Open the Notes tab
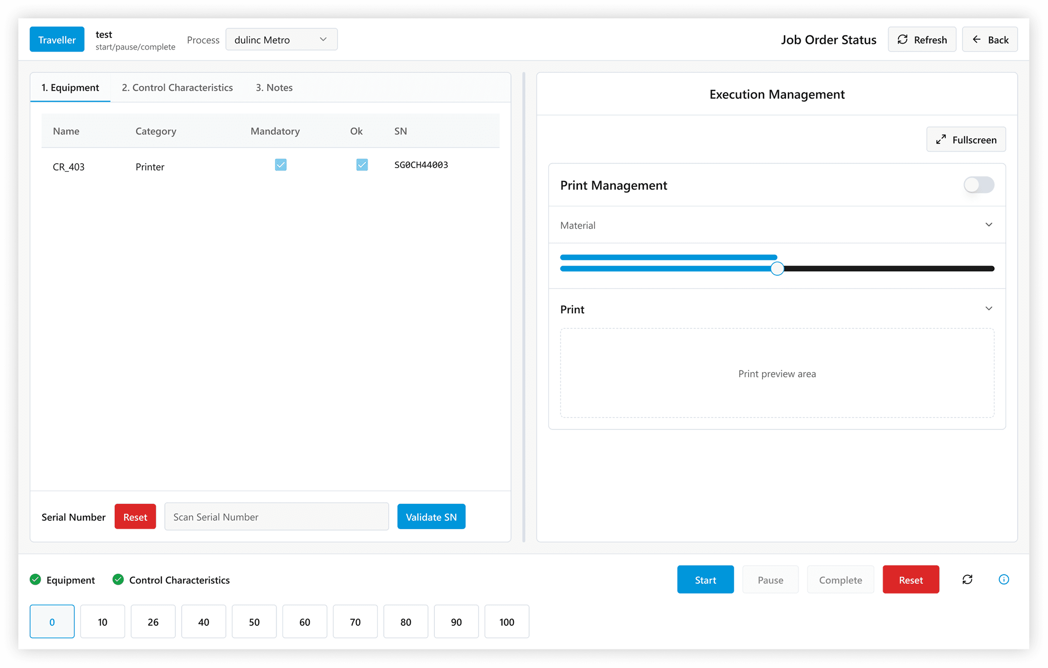1048x668 pixels. coord(274,88)
